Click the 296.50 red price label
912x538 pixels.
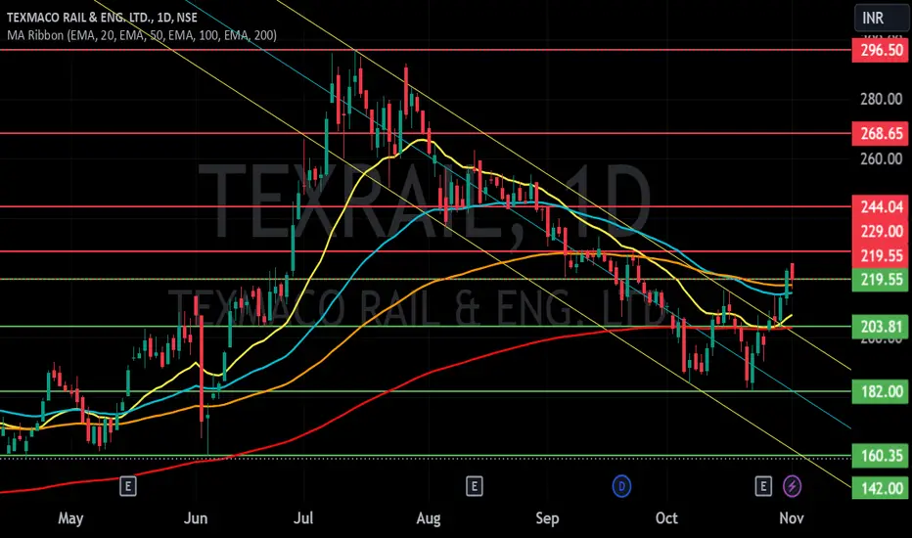point(881,50)
